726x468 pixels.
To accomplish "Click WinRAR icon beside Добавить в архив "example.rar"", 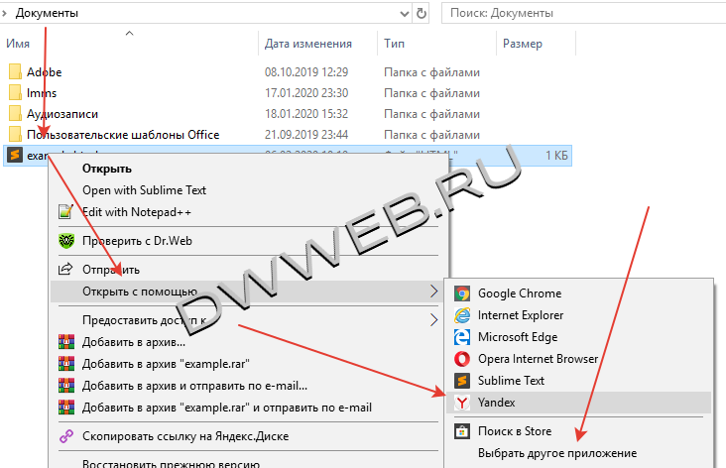I will 66,363.
